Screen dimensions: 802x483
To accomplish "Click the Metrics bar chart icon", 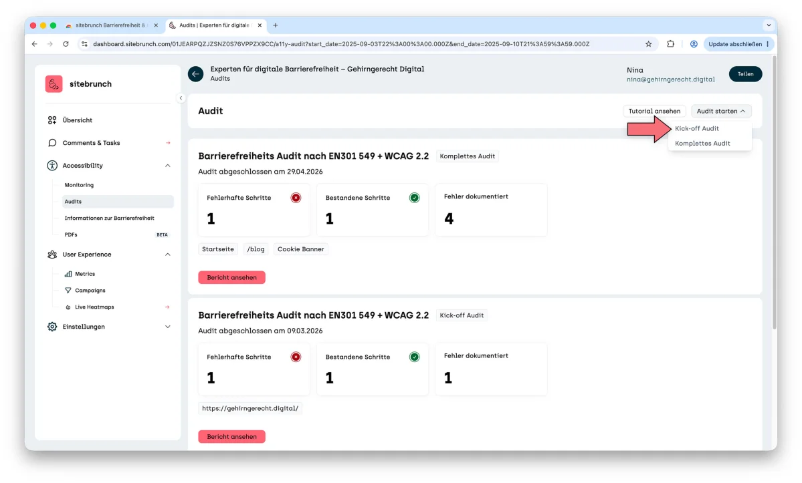I will [68, 274].
